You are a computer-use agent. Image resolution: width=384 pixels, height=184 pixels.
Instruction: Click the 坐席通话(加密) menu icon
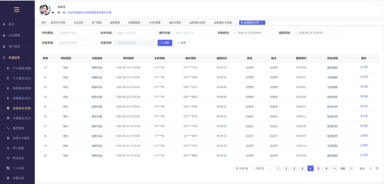(x=8, y=88)
